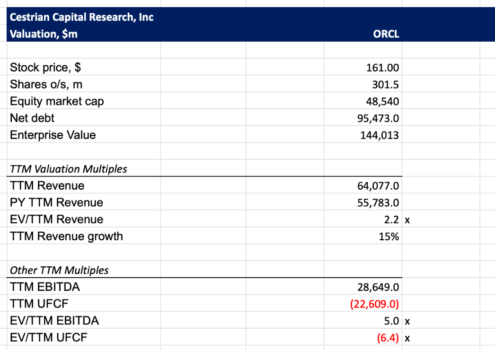Click the 64,077.0 revenue cell
The image size is (495, 350).
[x=378, y=186]
